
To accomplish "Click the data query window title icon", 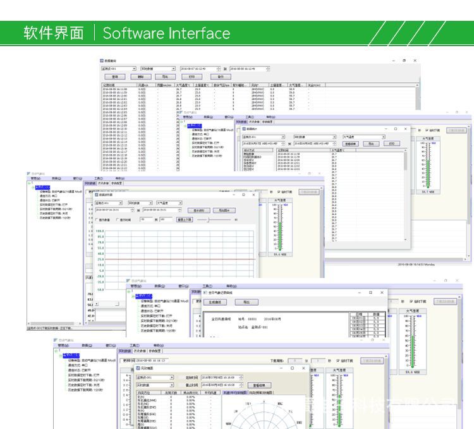I will [x=102, y=61].
